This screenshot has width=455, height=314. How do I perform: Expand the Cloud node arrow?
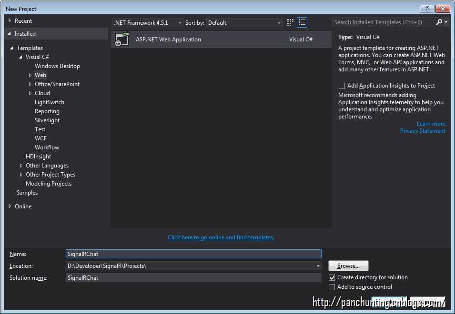coord(30,93)
